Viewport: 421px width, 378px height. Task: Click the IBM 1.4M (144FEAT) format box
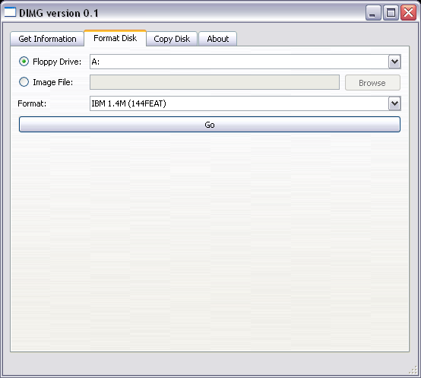[245, 103]
